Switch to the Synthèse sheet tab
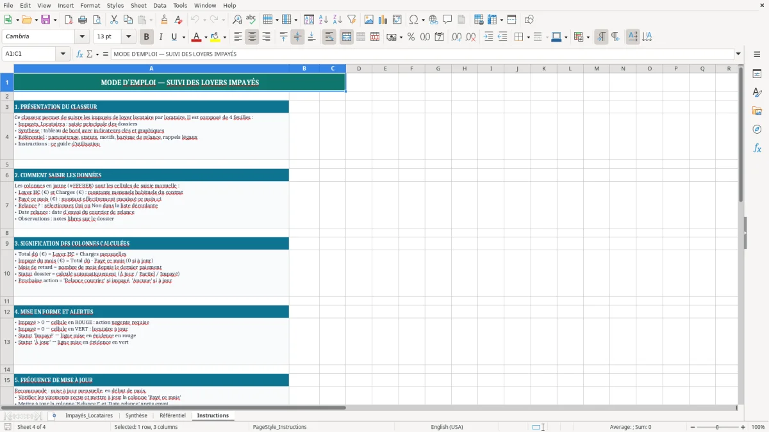The width and height of the screenshot is (769, 432). (136, 415)
